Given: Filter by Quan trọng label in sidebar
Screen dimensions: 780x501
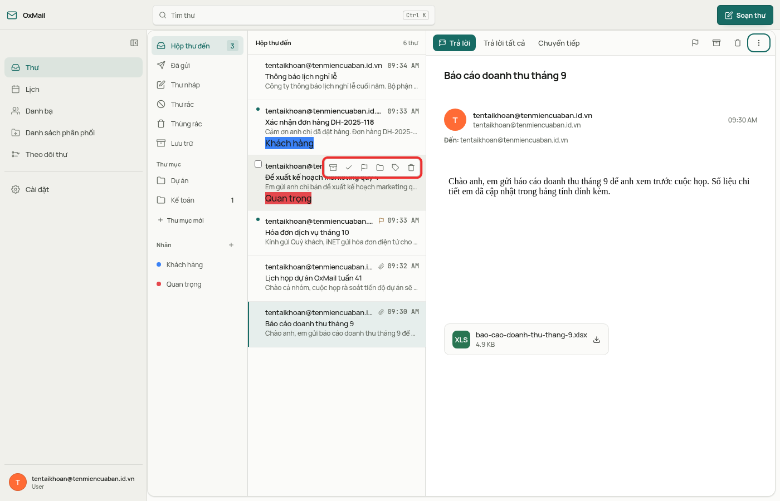Looking at the screenshot, I should coord(197,284).
